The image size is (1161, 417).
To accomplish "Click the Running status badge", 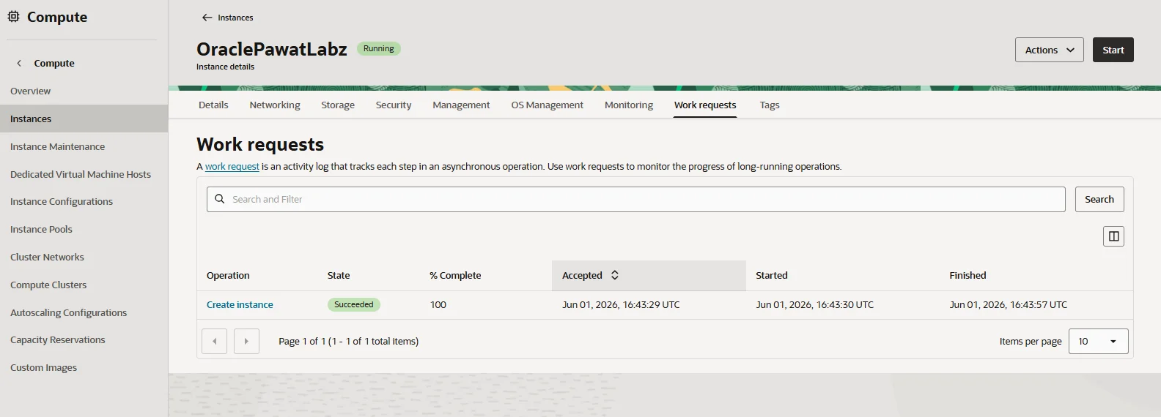I will [379, 48].
